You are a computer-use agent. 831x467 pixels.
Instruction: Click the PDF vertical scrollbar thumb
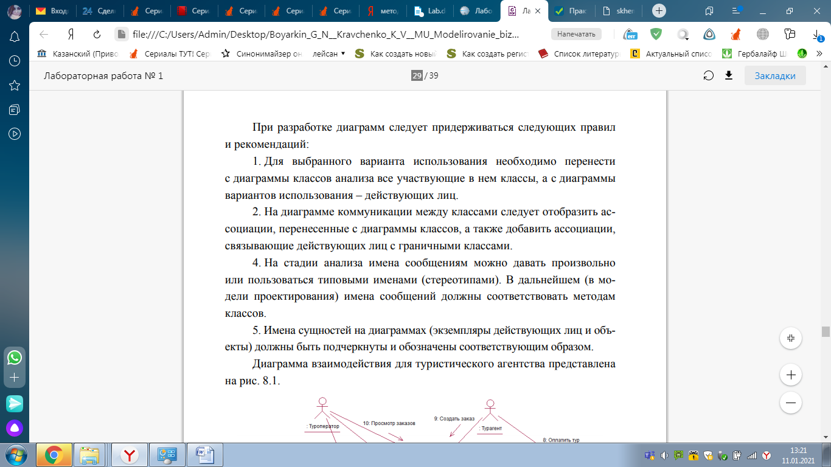pyautogui.click(x=826, y=331)
